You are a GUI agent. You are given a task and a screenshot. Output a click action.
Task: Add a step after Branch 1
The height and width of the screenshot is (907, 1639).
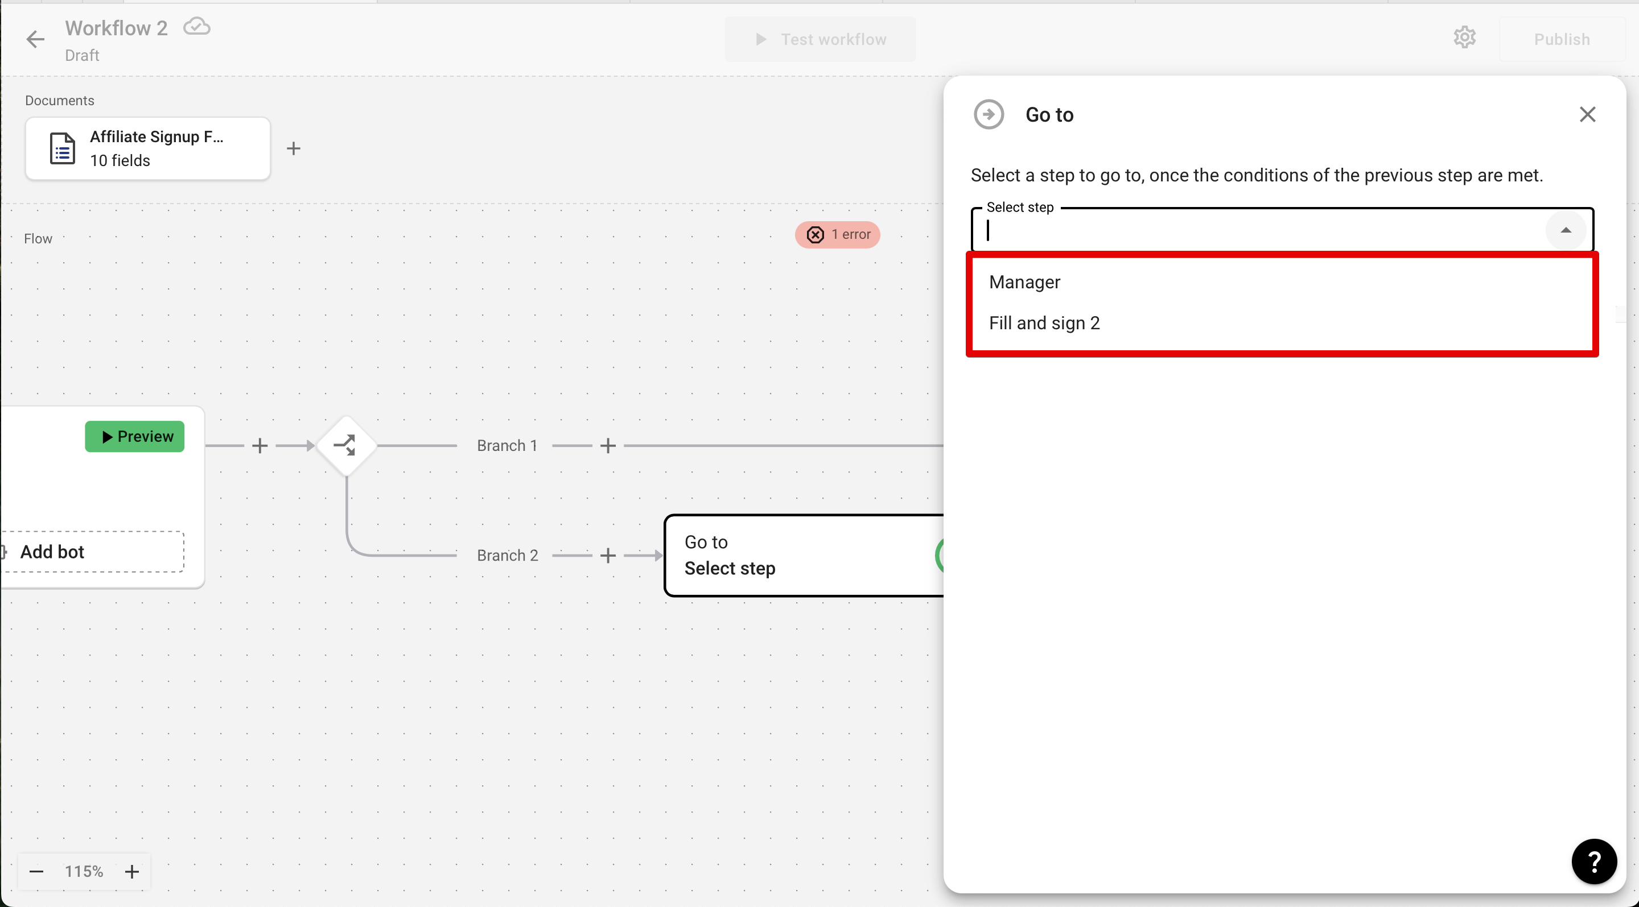[x=608, y=446]
